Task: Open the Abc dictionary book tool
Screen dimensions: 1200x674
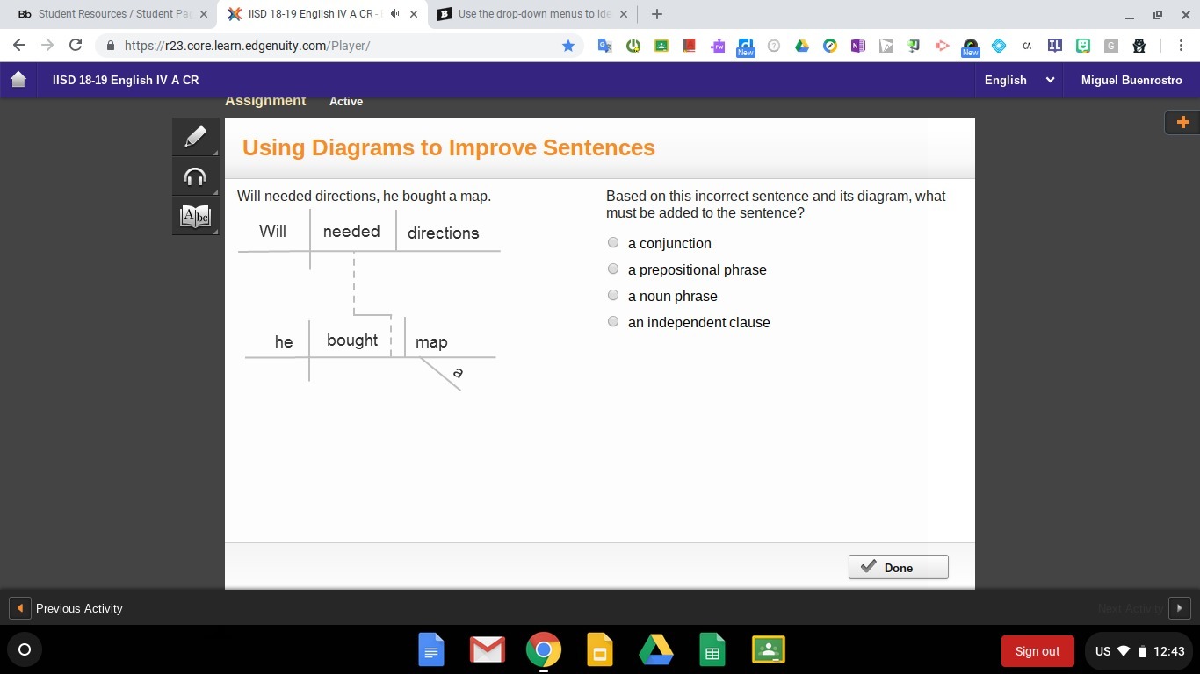Action: 195,216
